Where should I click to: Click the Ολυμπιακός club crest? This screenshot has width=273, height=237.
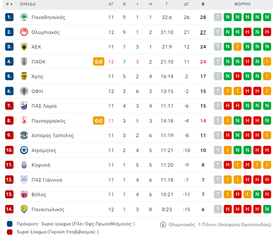pos(24,32)
